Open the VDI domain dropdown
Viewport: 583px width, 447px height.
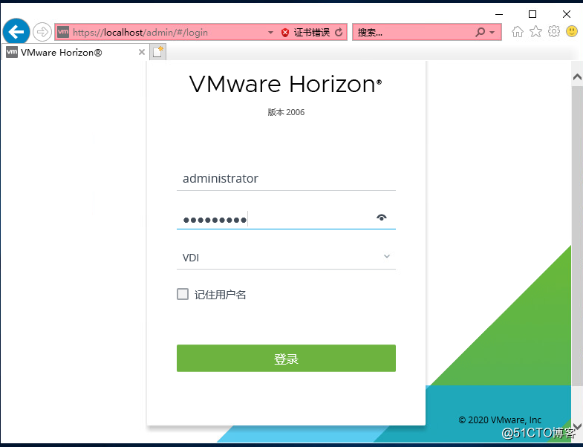[286, 258]
